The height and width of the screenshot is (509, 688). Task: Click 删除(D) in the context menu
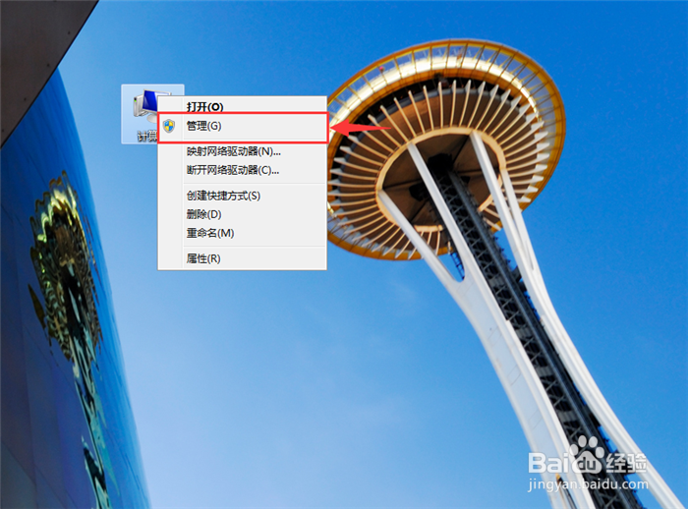click(242, 214)
